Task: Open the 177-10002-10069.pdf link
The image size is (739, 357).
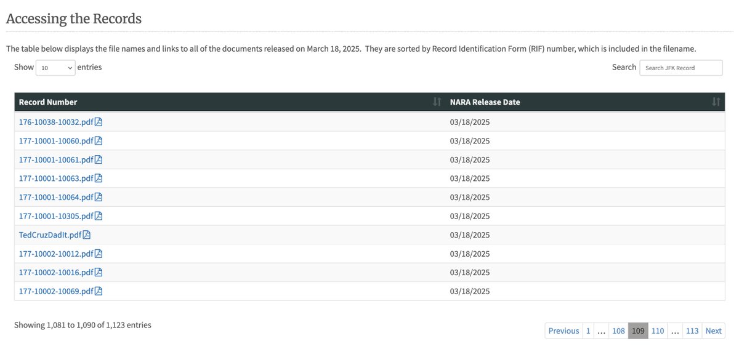Action: coord(56,291)
